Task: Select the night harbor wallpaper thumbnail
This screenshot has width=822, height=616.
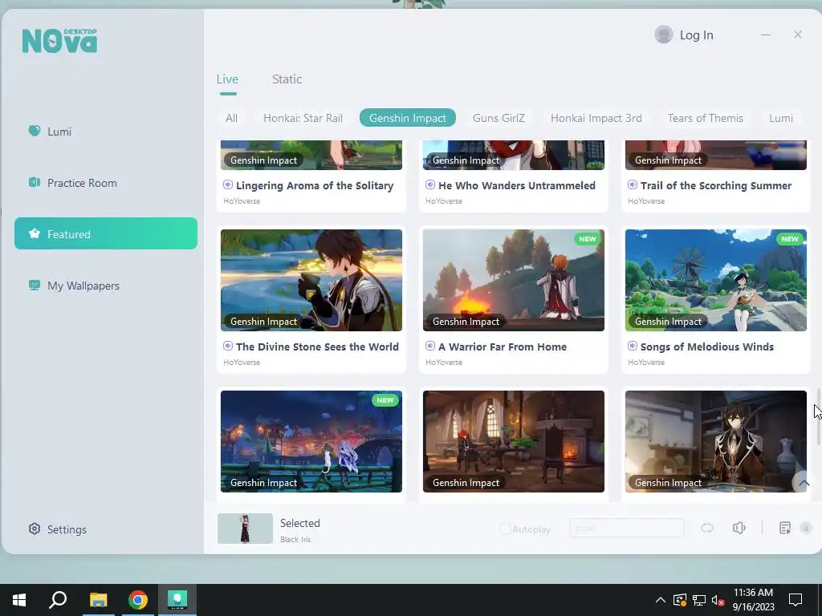Action: click(311, 441)
